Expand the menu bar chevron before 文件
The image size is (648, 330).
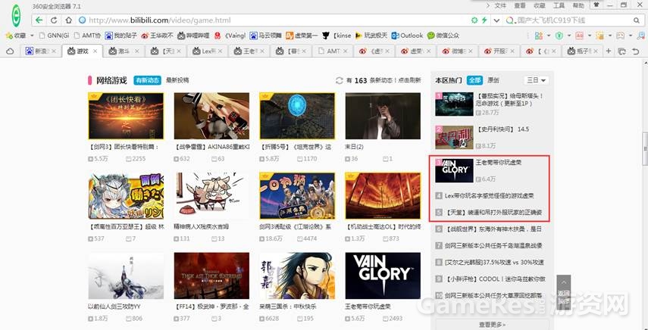click(488, 5)
